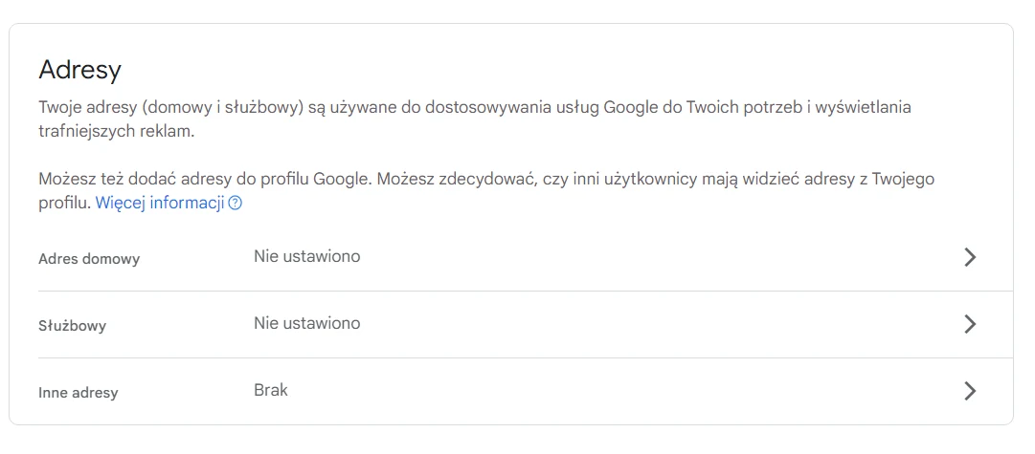1035x454 pixels.
Task: Click the Brak value in Inne adresy
Action: click(271, 390)
